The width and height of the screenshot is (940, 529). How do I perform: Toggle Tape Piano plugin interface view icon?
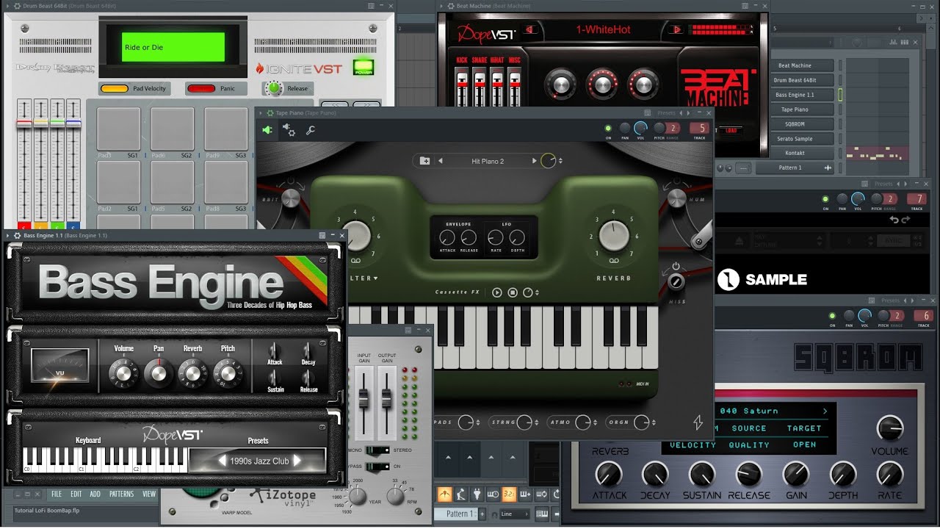point(268,130)
